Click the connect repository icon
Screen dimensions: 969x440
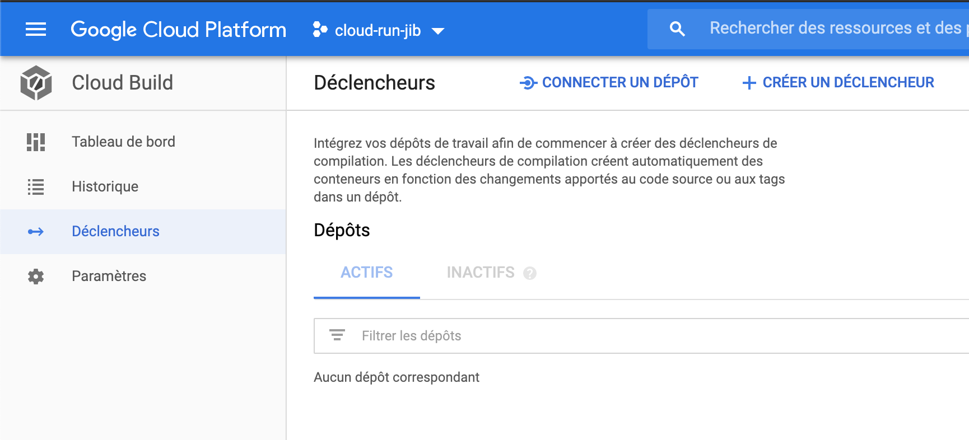528,83
